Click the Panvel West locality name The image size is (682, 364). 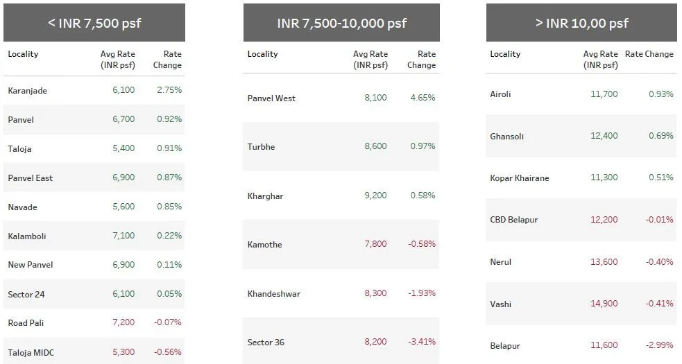(271, 98)
